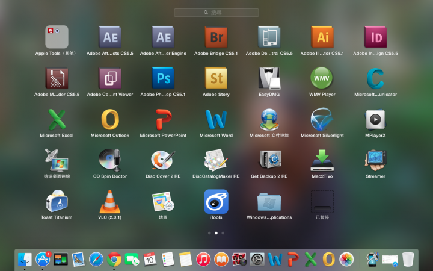Open Calendar in the Dock
Viewport: 433px width, 271px height.
(150, 260)
